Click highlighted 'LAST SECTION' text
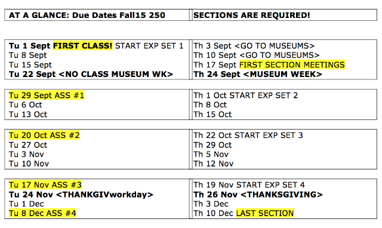Screen dimensions: 382x228 click(265, 214)
